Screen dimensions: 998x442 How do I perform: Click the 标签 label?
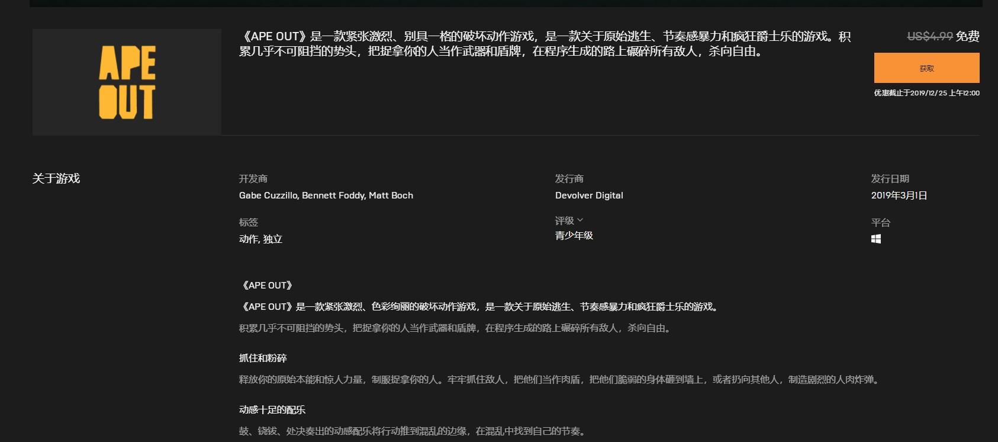click(x=249, y=222)
